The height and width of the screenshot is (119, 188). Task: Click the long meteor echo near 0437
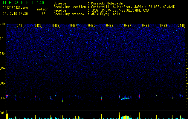pos(126,98)
